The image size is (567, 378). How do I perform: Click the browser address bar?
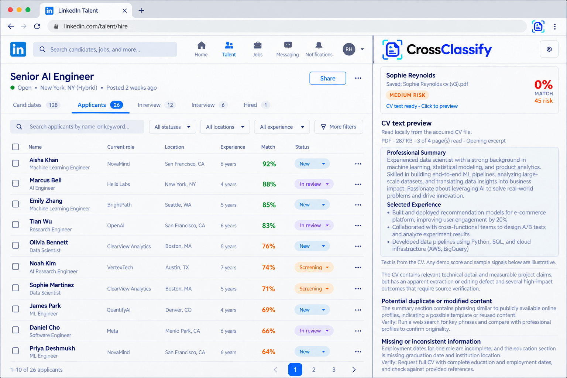coord(287,26)
